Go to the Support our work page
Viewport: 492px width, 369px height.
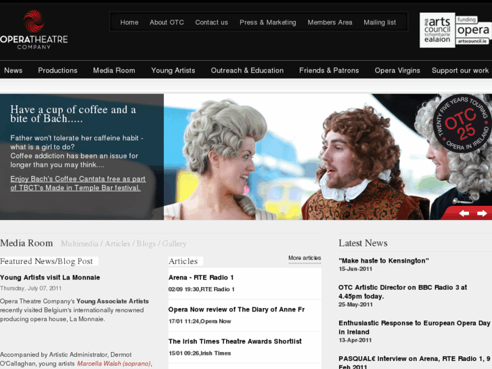tap(460, 70)
